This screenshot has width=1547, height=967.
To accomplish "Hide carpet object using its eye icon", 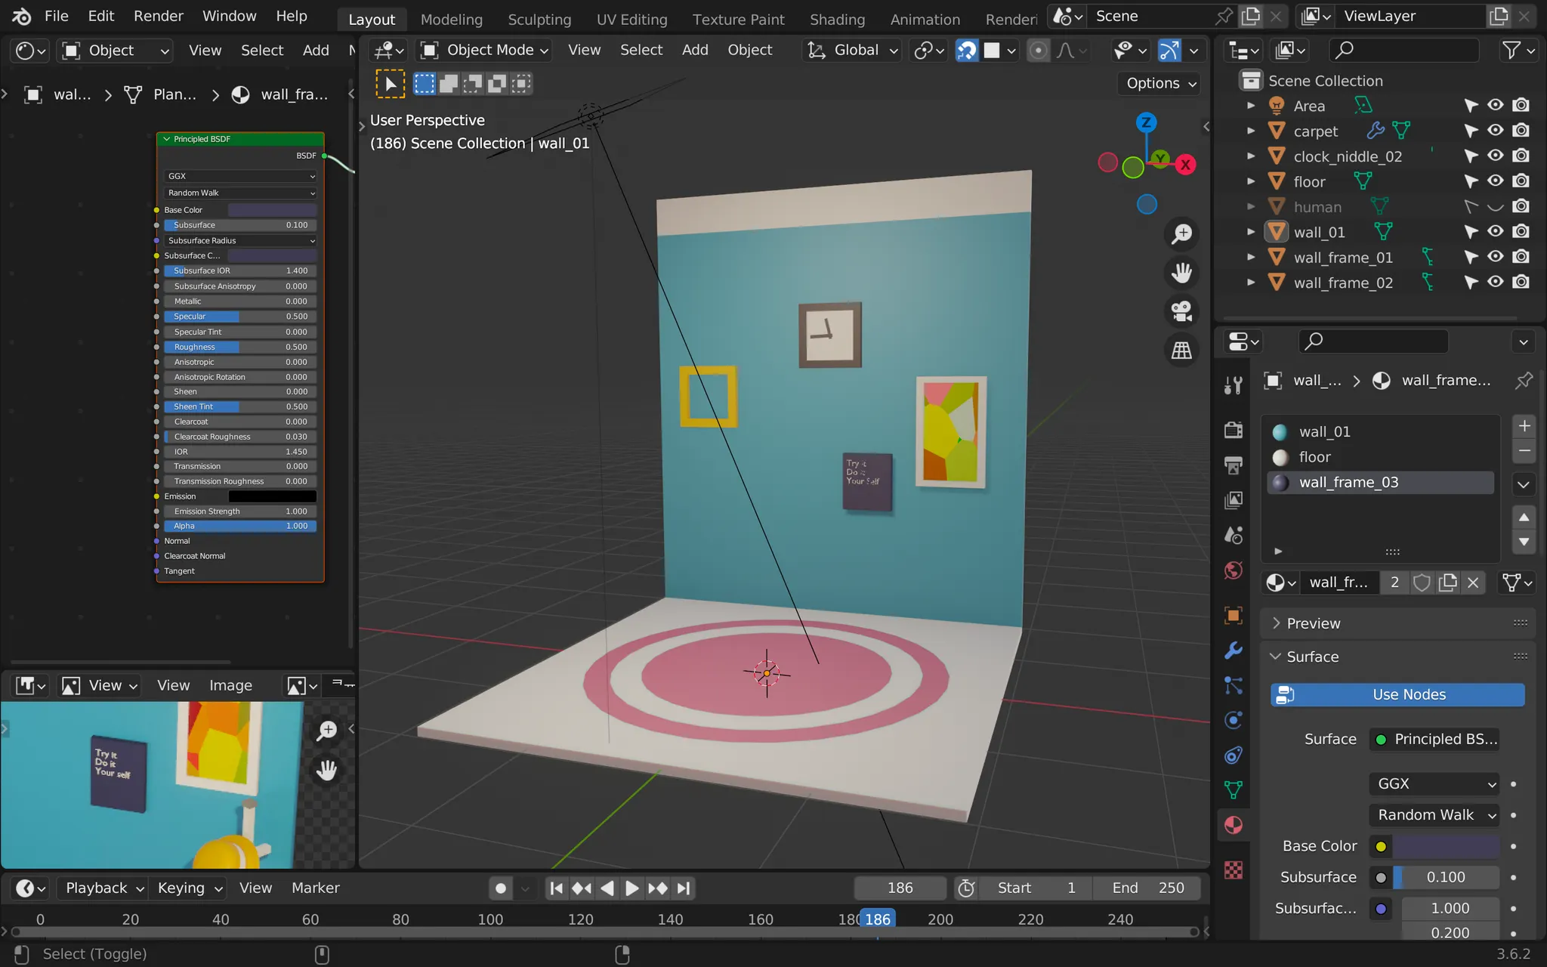I will pos(1495,131).
